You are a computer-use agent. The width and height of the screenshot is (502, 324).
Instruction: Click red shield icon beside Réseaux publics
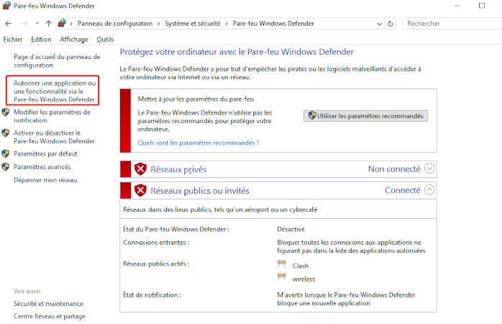140,191
